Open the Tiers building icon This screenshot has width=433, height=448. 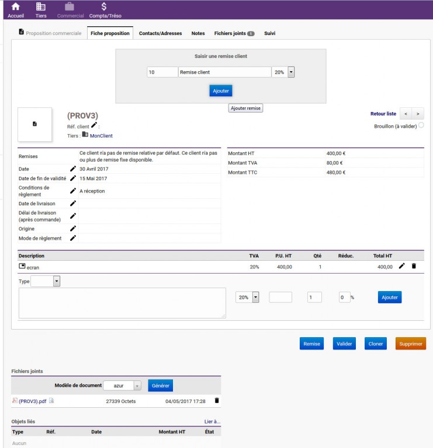pyautogui.click(x=41, y=6)
